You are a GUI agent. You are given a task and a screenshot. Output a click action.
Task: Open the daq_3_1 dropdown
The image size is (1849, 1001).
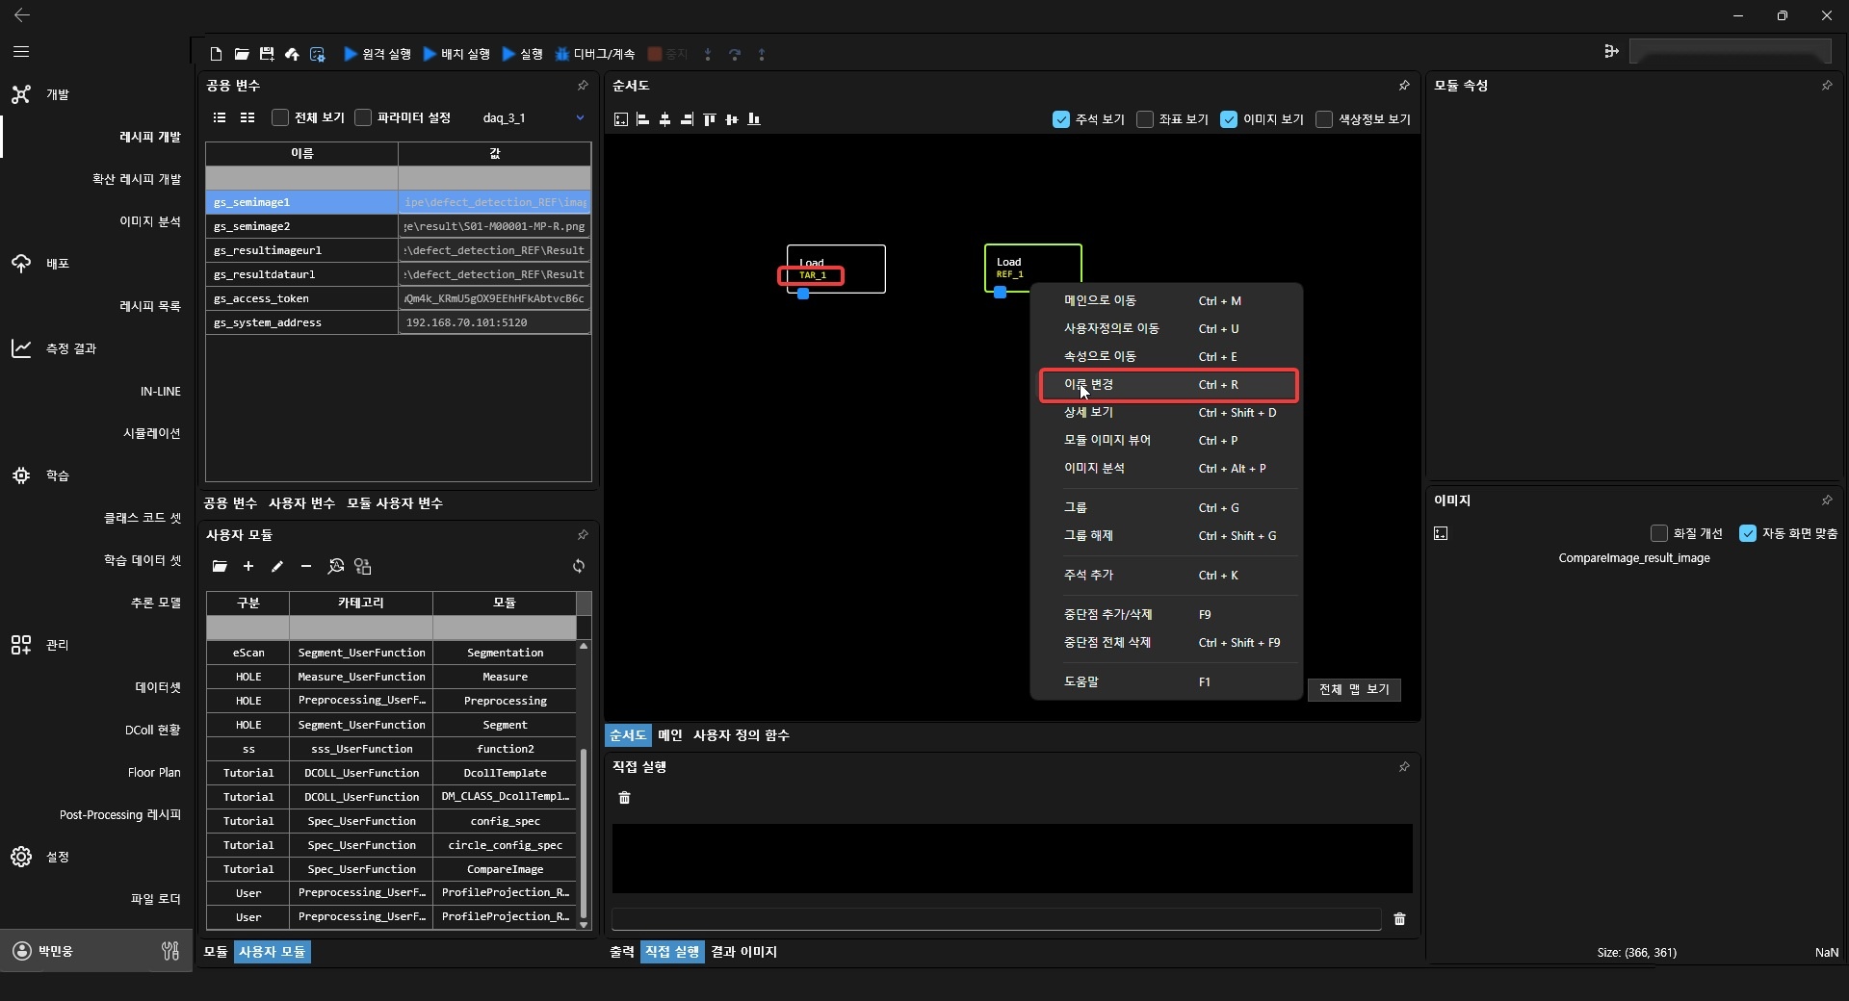coord(580,117)
